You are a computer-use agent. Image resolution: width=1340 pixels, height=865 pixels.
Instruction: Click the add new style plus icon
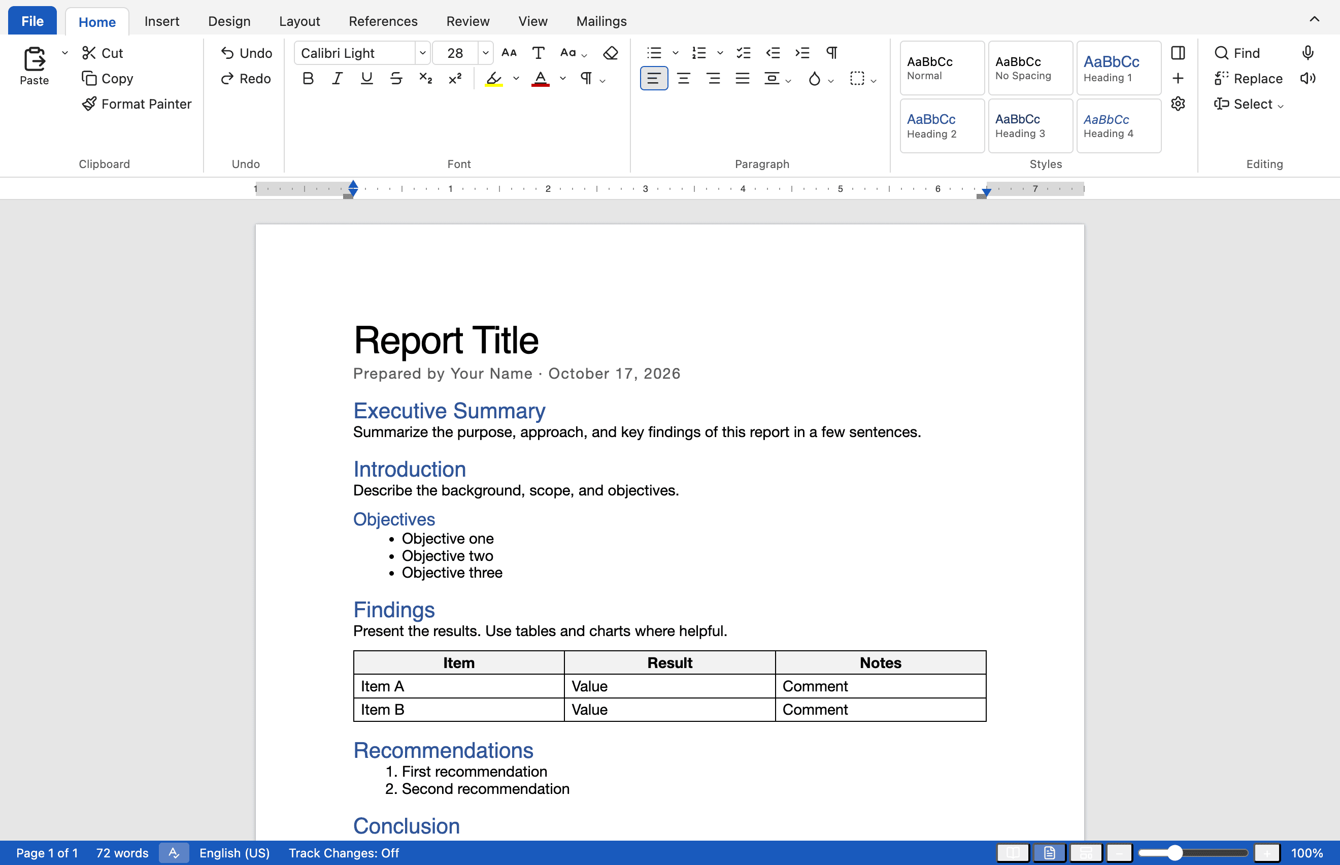[x=1178, y=78]
